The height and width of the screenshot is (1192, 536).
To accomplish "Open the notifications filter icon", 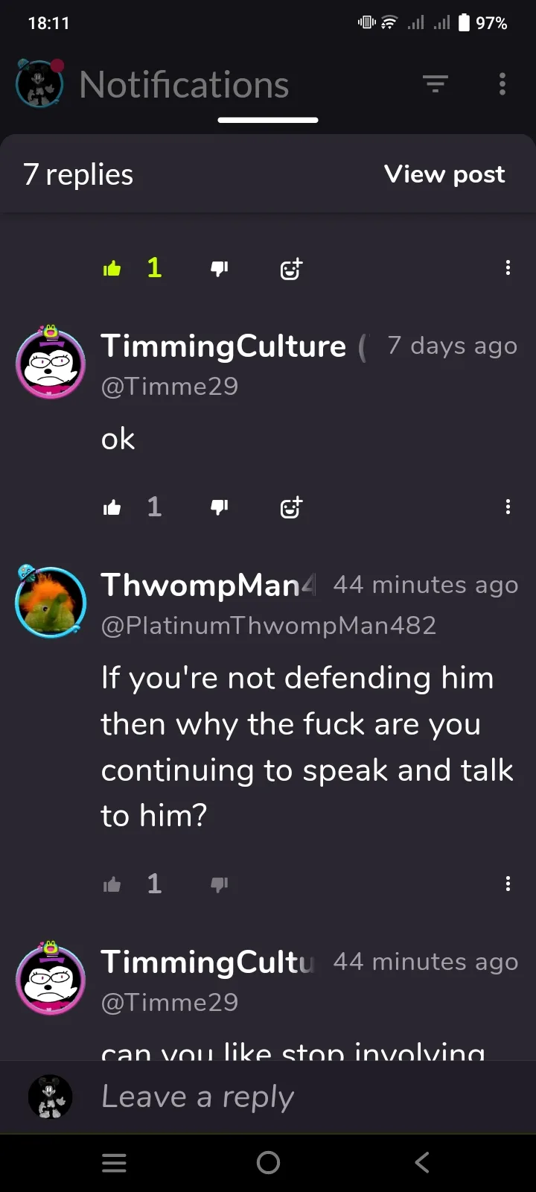I will point(435,84).
